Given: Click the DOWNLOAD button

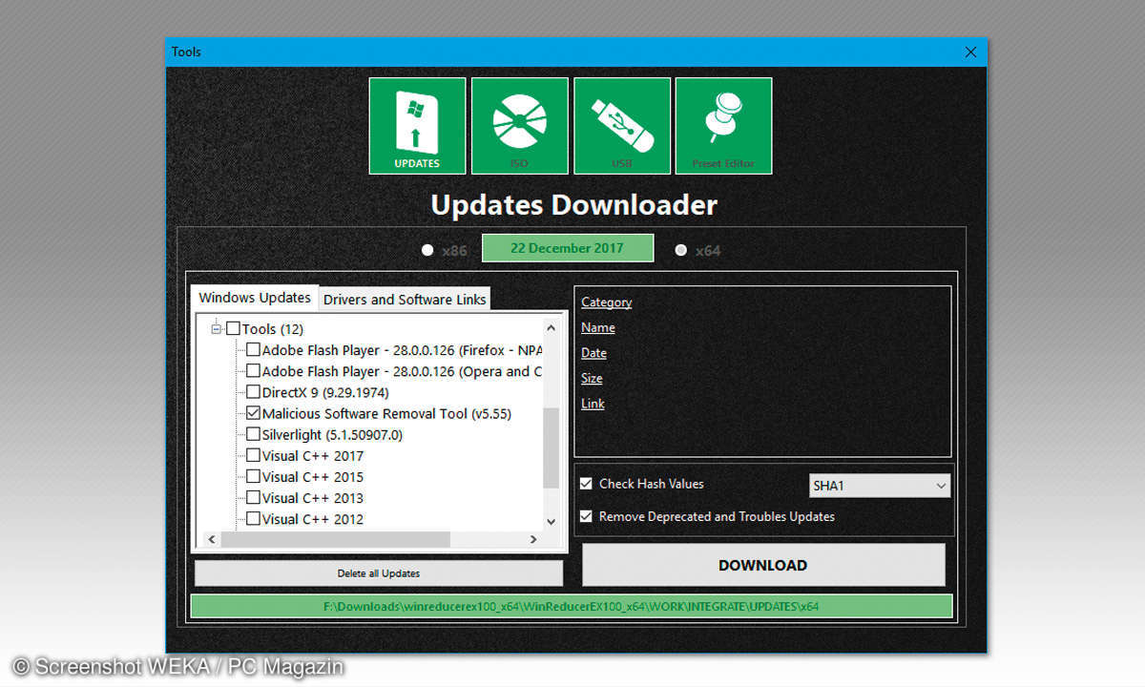Looking at the screenshot, I should tap(762, 565).
